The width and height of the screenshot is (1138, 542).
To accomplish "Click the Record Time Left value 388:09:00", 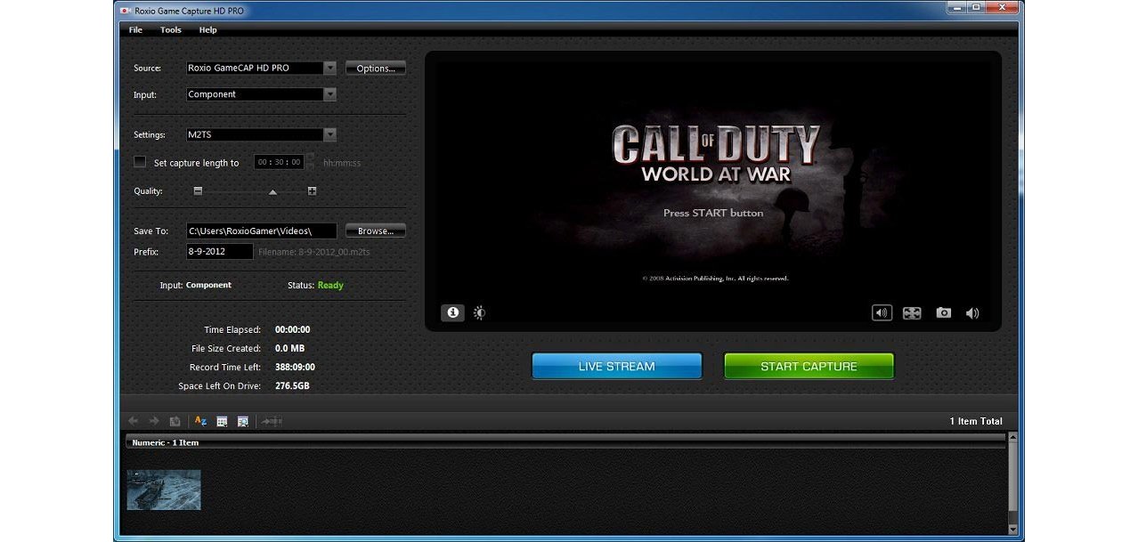I will pyautogui.click(x=295, y=367).
